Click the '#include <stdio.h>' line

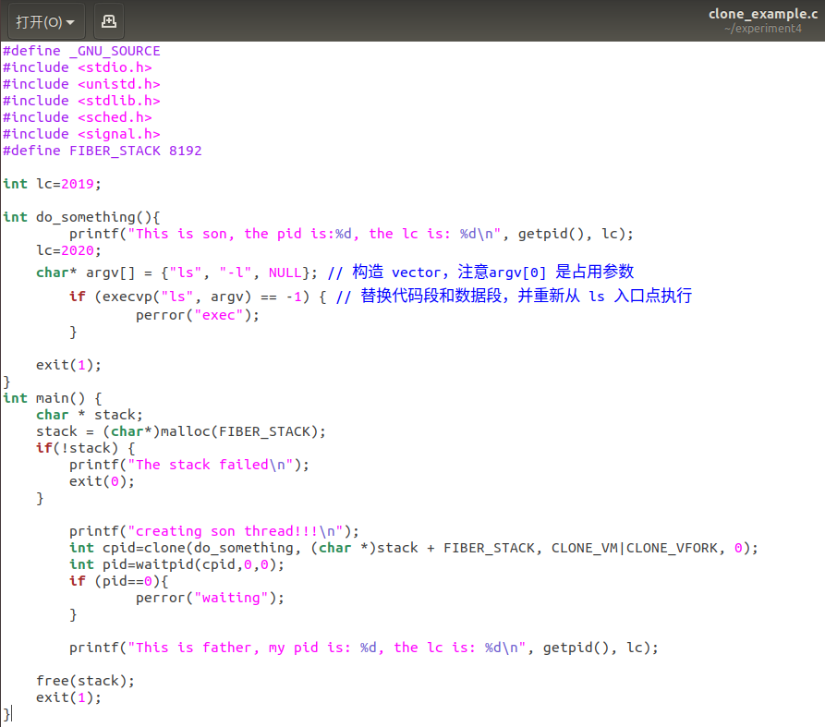pyautogui.click(x=78, y=67)
